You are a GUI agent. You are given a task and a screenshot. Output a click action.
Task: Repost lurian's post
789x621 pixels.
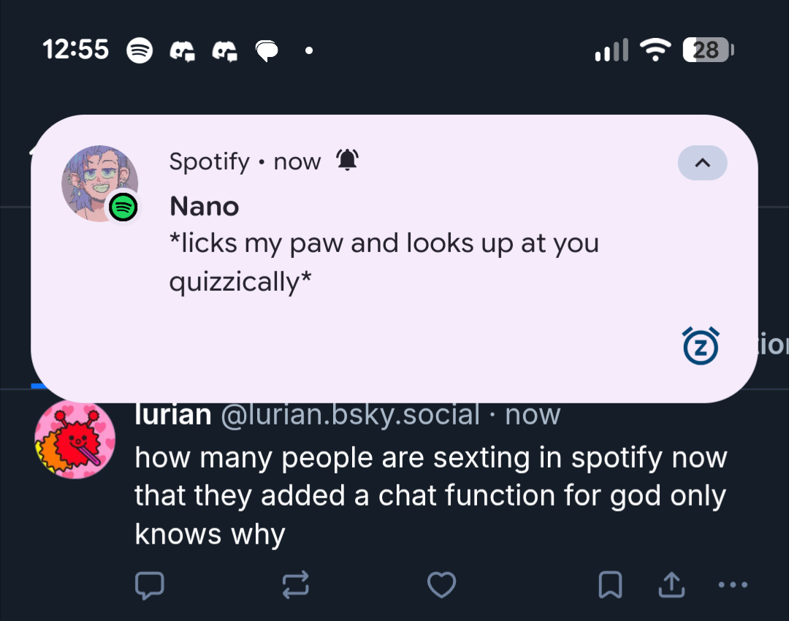[x=295, y=584]
